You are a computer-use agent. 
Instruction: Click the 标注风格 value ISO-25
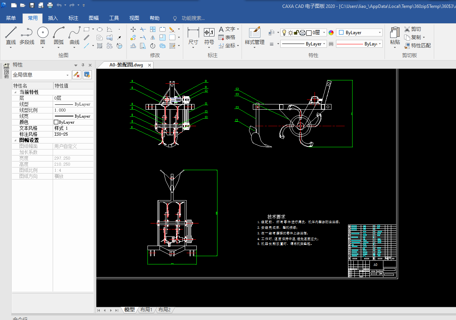coord(73,134)
